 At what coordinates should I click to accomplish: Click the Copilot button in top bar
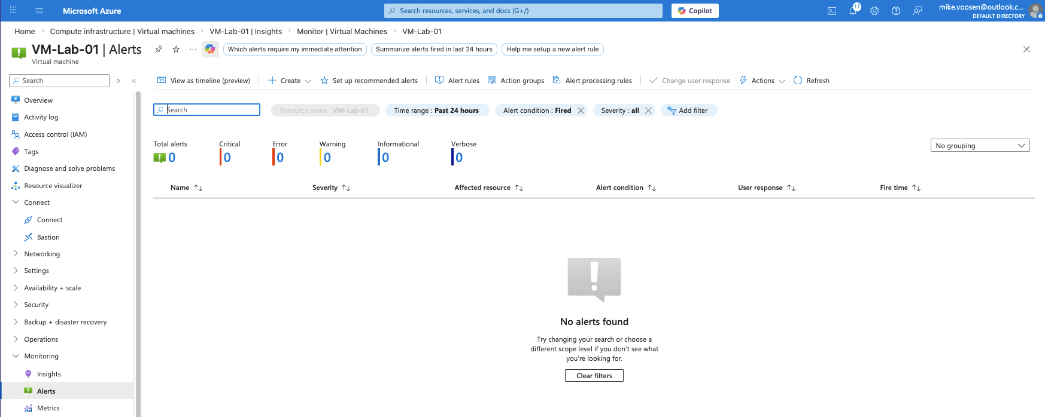695,11
